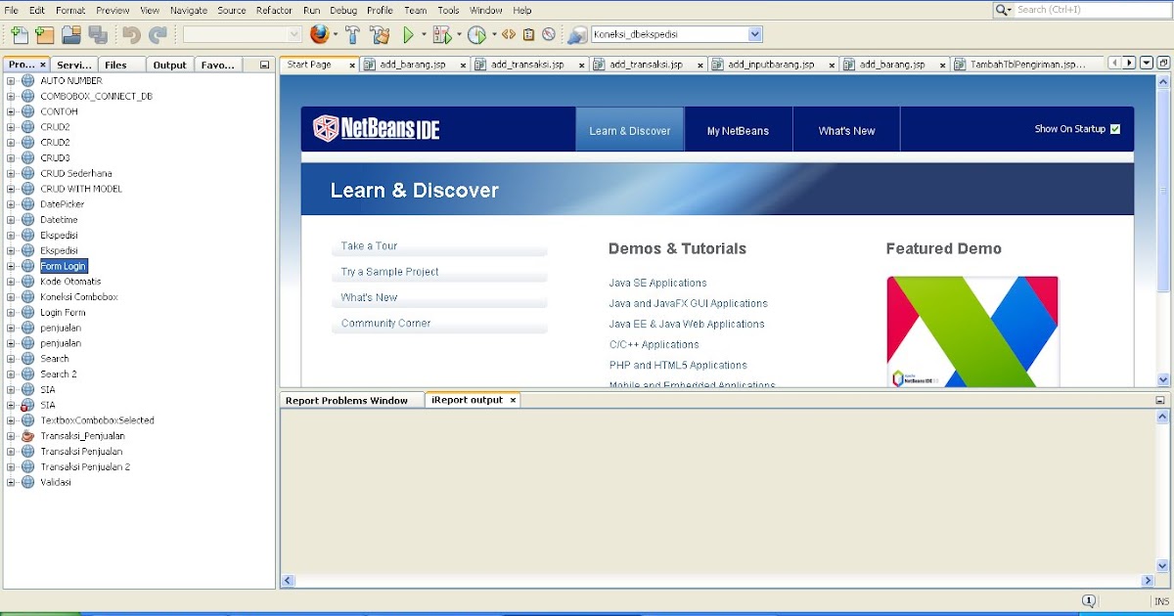This screenshot has height=616, width=1174.
Task: Uncheck the Show On Startup checkbox
Action: tap(1114, 128)
